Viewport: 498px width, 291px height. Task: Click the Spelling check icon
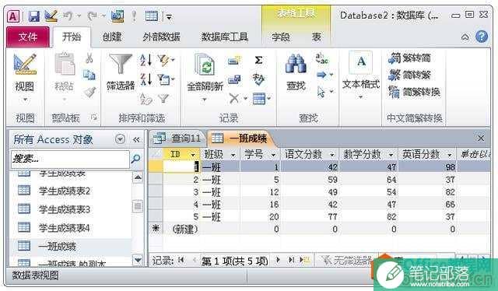(x=258, y=79)
